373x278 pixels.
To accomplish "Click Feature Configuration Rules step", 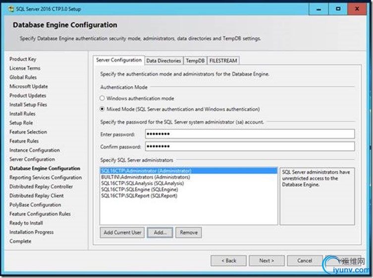I will [40, 214].
